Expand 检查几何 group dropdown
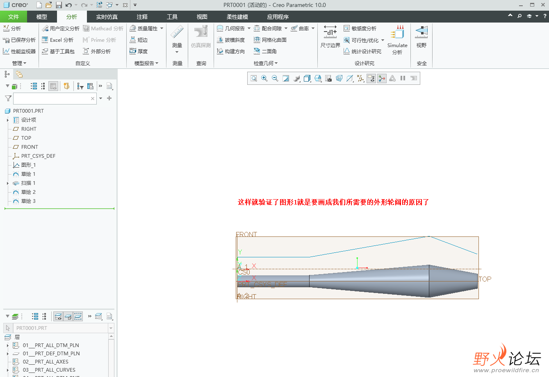The height and width of the screenshot is (377, 549). tap(266, 63)
